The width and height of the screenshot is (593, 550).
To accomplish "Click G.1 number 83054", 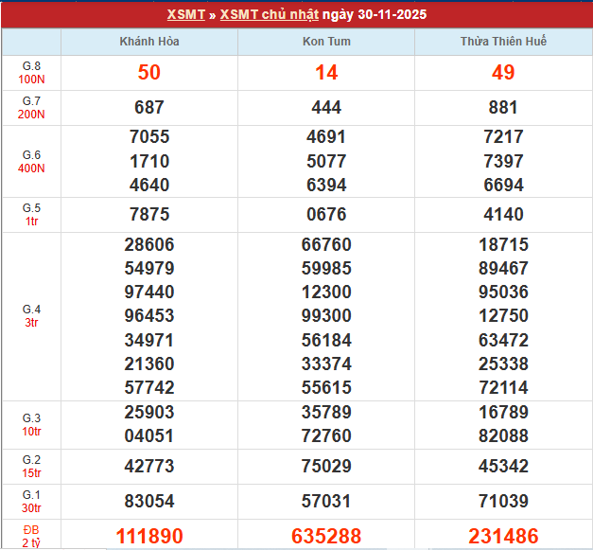I will (x=149, y=502).
